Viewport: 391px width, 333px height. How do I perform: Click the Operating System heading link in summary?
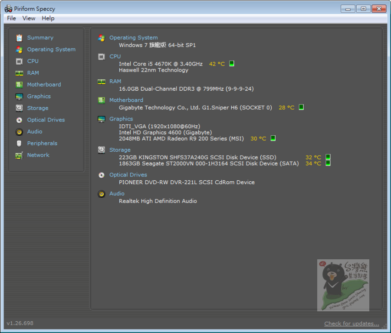point(133,38)
